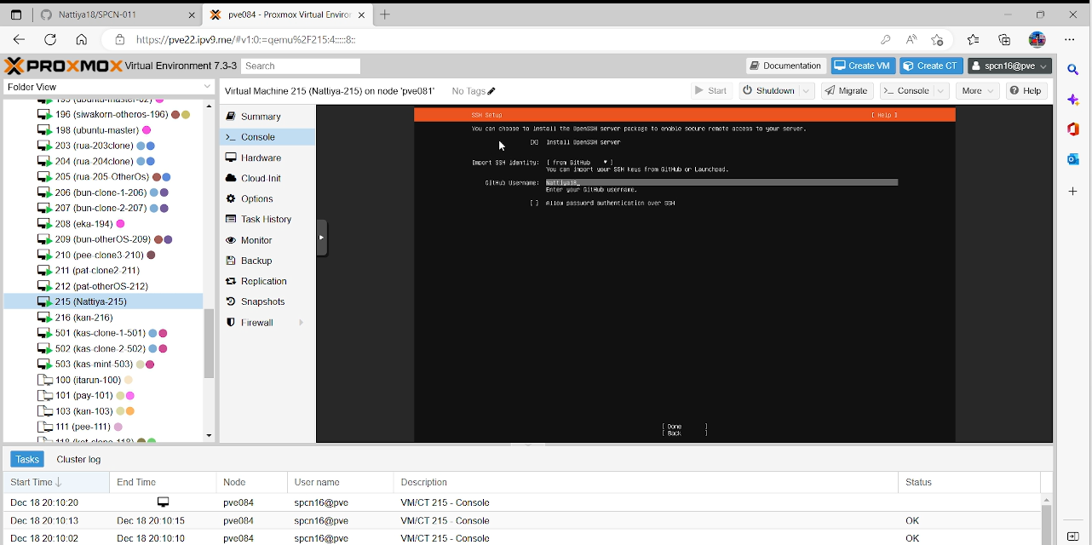
Task: Sort the task list by Start Time column
Action: [56, 482]
